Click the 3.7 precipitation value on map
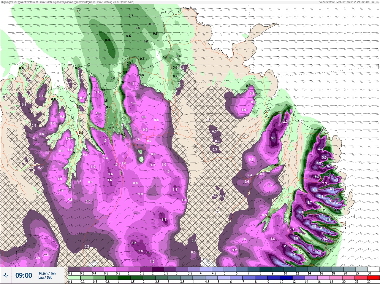This screenshot has width=380, height=284. (x=310, y=202)
